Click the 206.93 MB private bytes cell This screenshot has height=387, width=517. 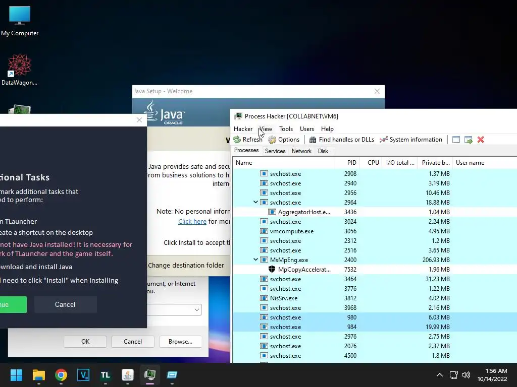(x=436, y=260)
